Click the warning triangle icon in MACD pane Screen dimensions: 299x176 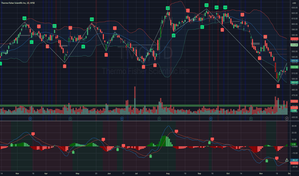pos(286,160)
